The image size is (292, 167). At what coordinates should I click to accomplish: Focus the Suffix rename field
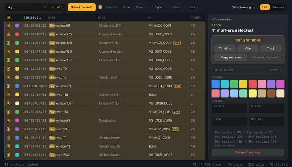click(266, 109)
